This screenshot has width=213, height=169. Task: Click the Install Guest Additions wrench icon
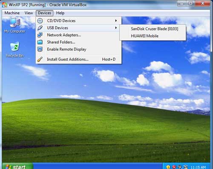40,59
